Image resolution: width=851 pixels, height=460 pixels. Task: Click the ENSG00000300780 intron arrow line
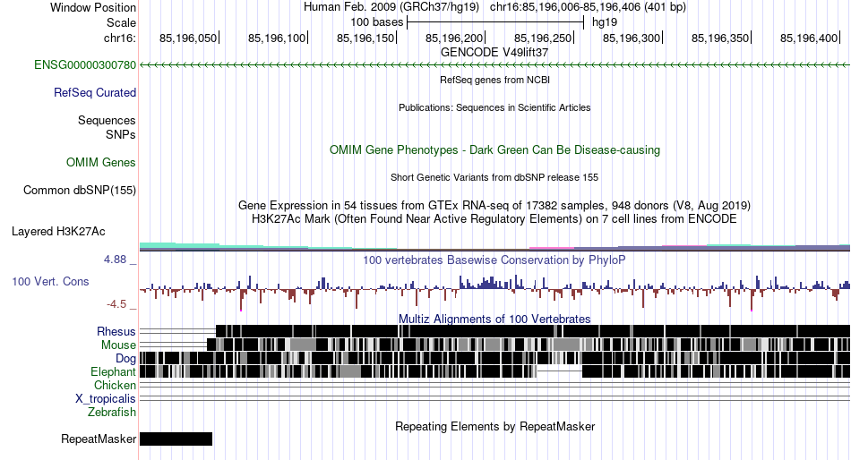tap(494, 65)
